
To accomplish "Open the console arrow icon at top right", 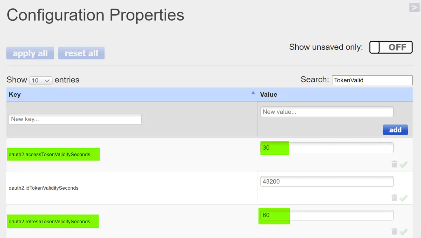I will click(414, 7).
